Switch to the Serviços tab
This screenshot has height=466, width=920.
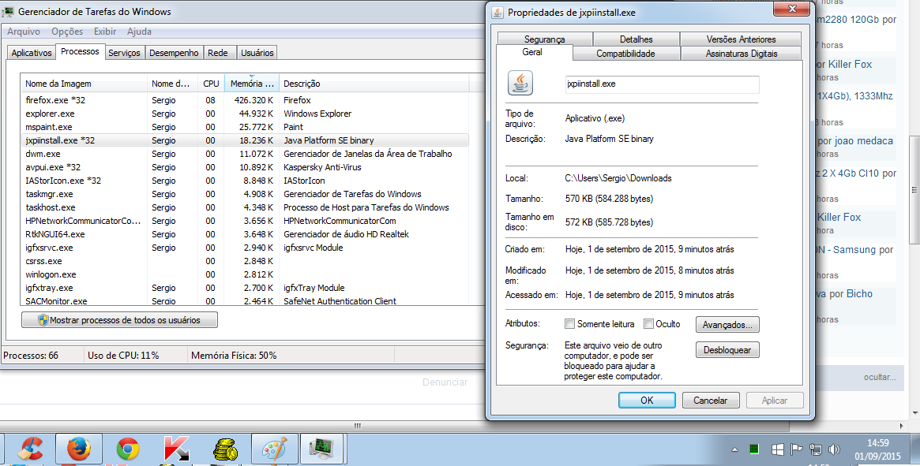(x=125, y=53)
